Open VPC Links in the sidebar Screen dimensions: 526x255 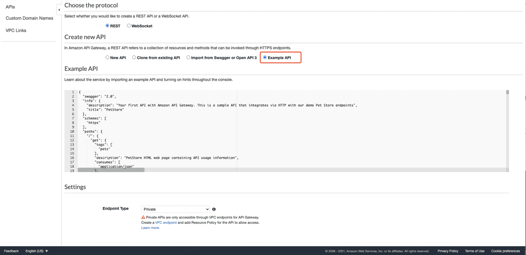tap(16, 30)
